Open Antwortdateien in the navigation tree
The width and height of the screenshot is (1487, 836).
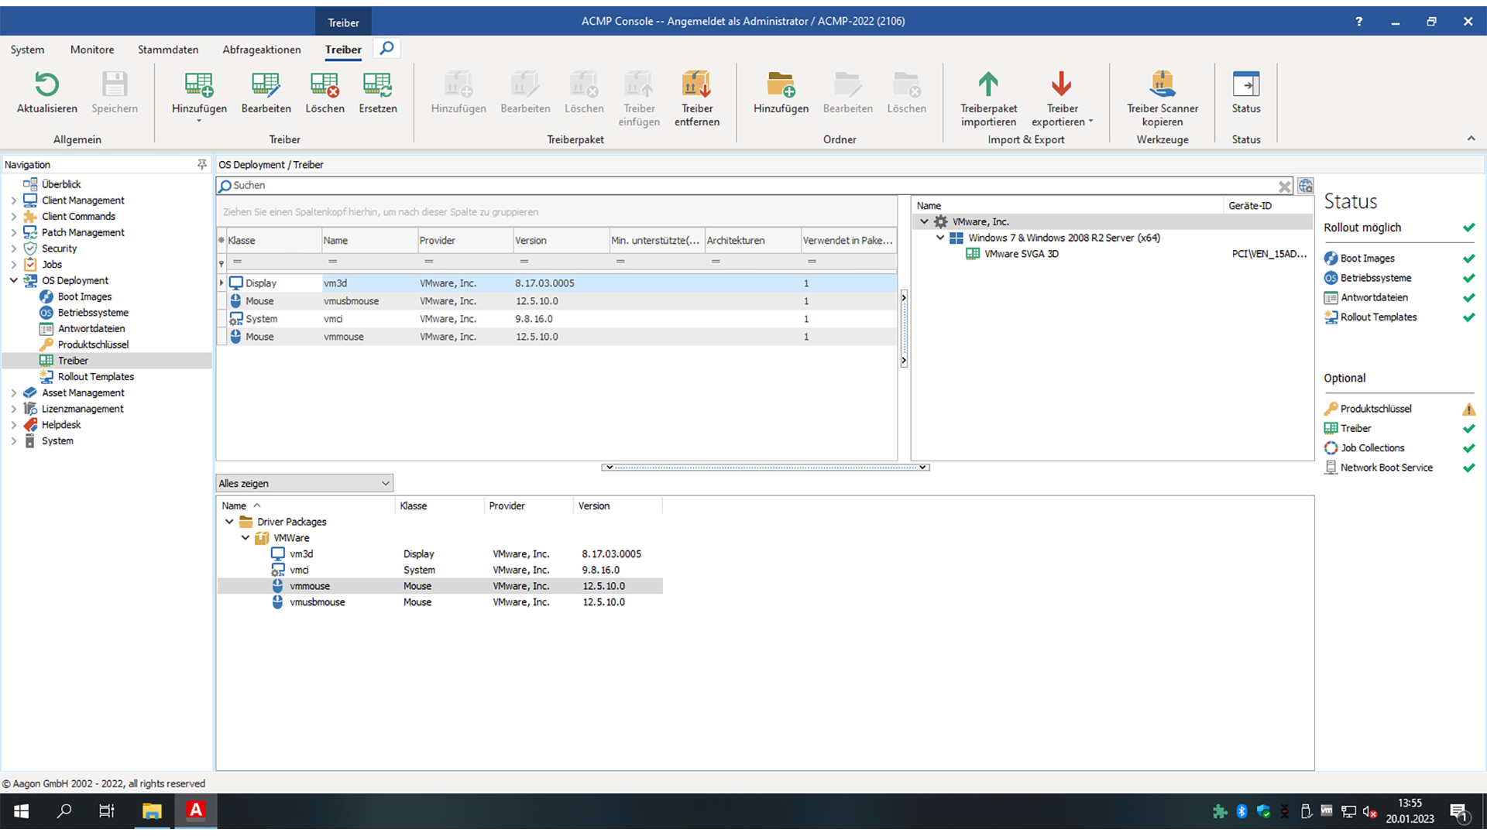click(x=91, y=329)
